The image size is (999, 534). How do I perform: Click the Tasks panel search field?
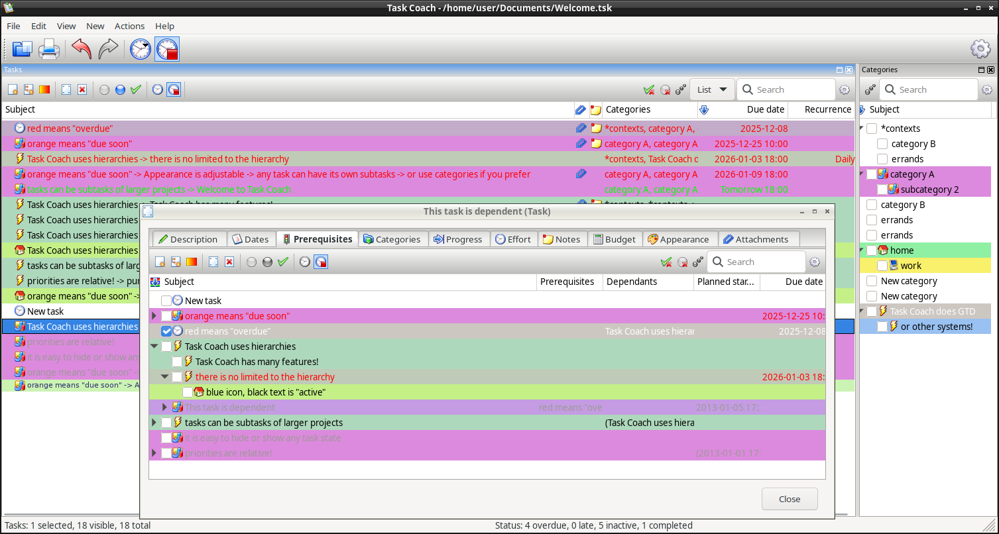[x=786, y=89]
